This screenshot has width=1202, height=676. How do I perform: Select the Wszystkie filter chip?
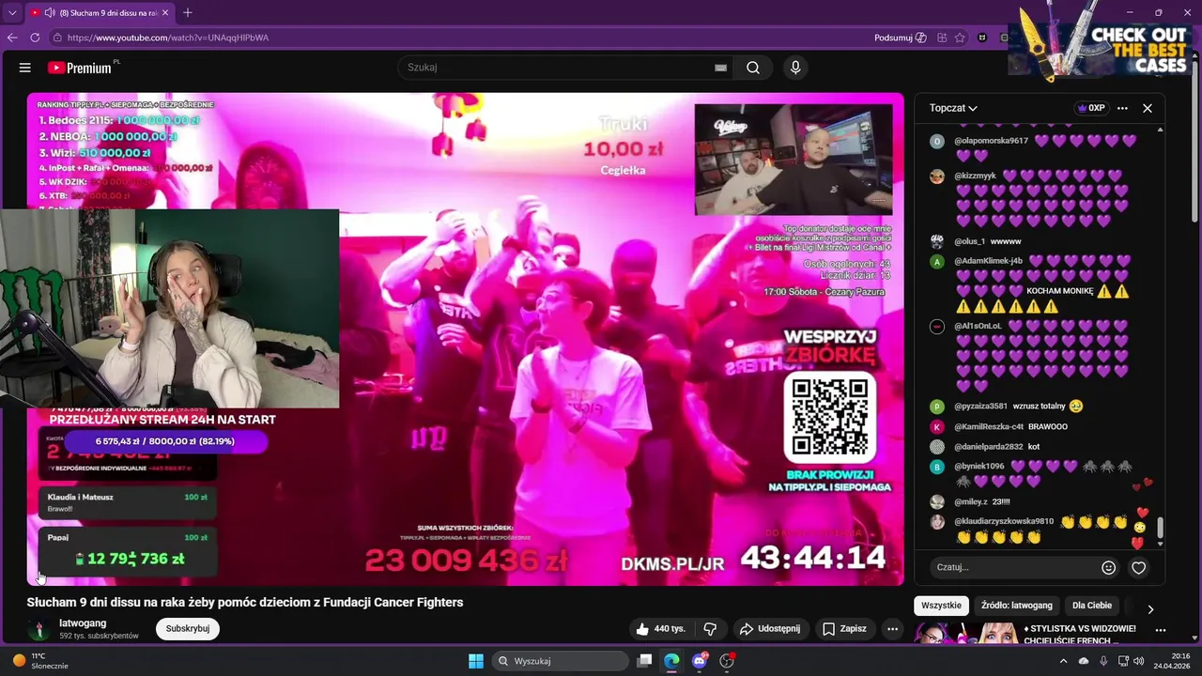[941, 606]
